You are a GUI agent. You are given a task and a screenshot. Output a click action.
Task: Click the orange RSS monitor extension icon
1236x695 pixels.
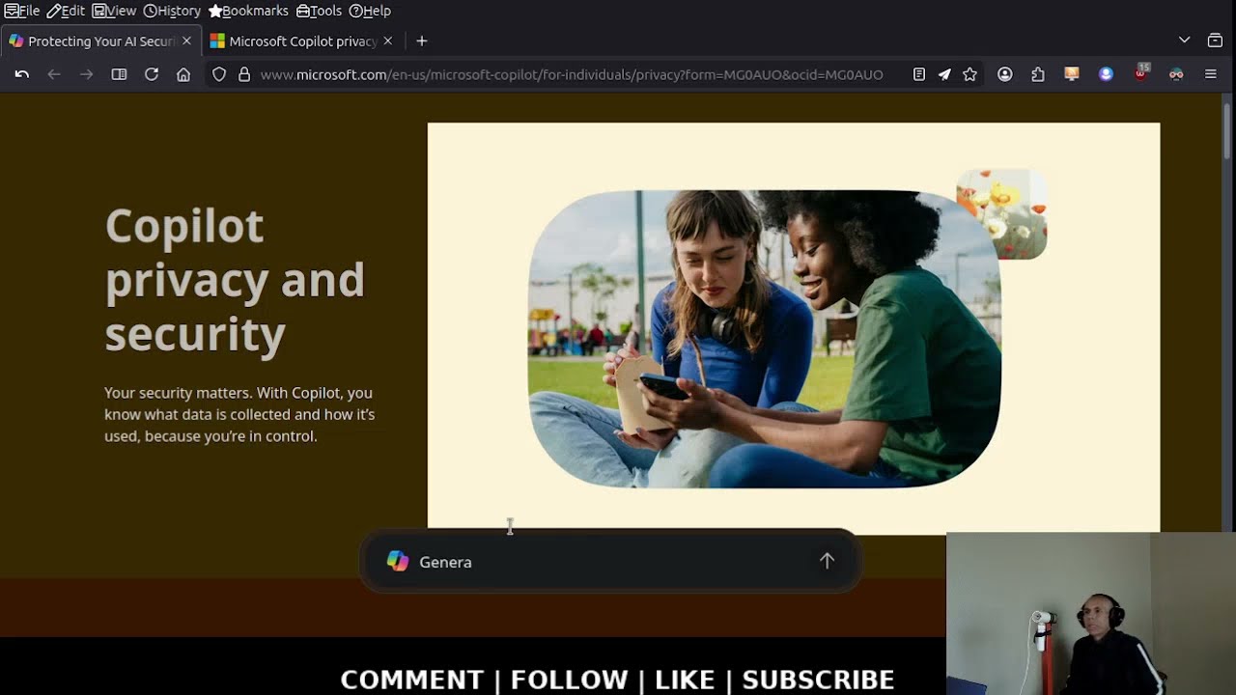pos(1072,74)
